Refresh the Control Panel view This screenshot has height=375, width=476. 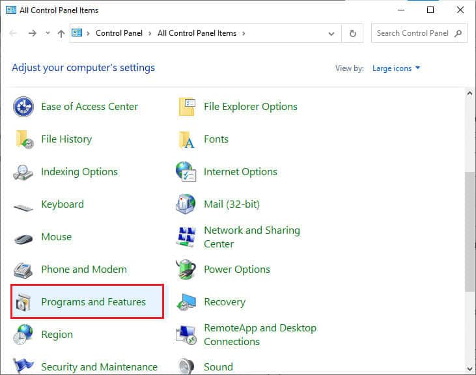[x=352, y=33]
